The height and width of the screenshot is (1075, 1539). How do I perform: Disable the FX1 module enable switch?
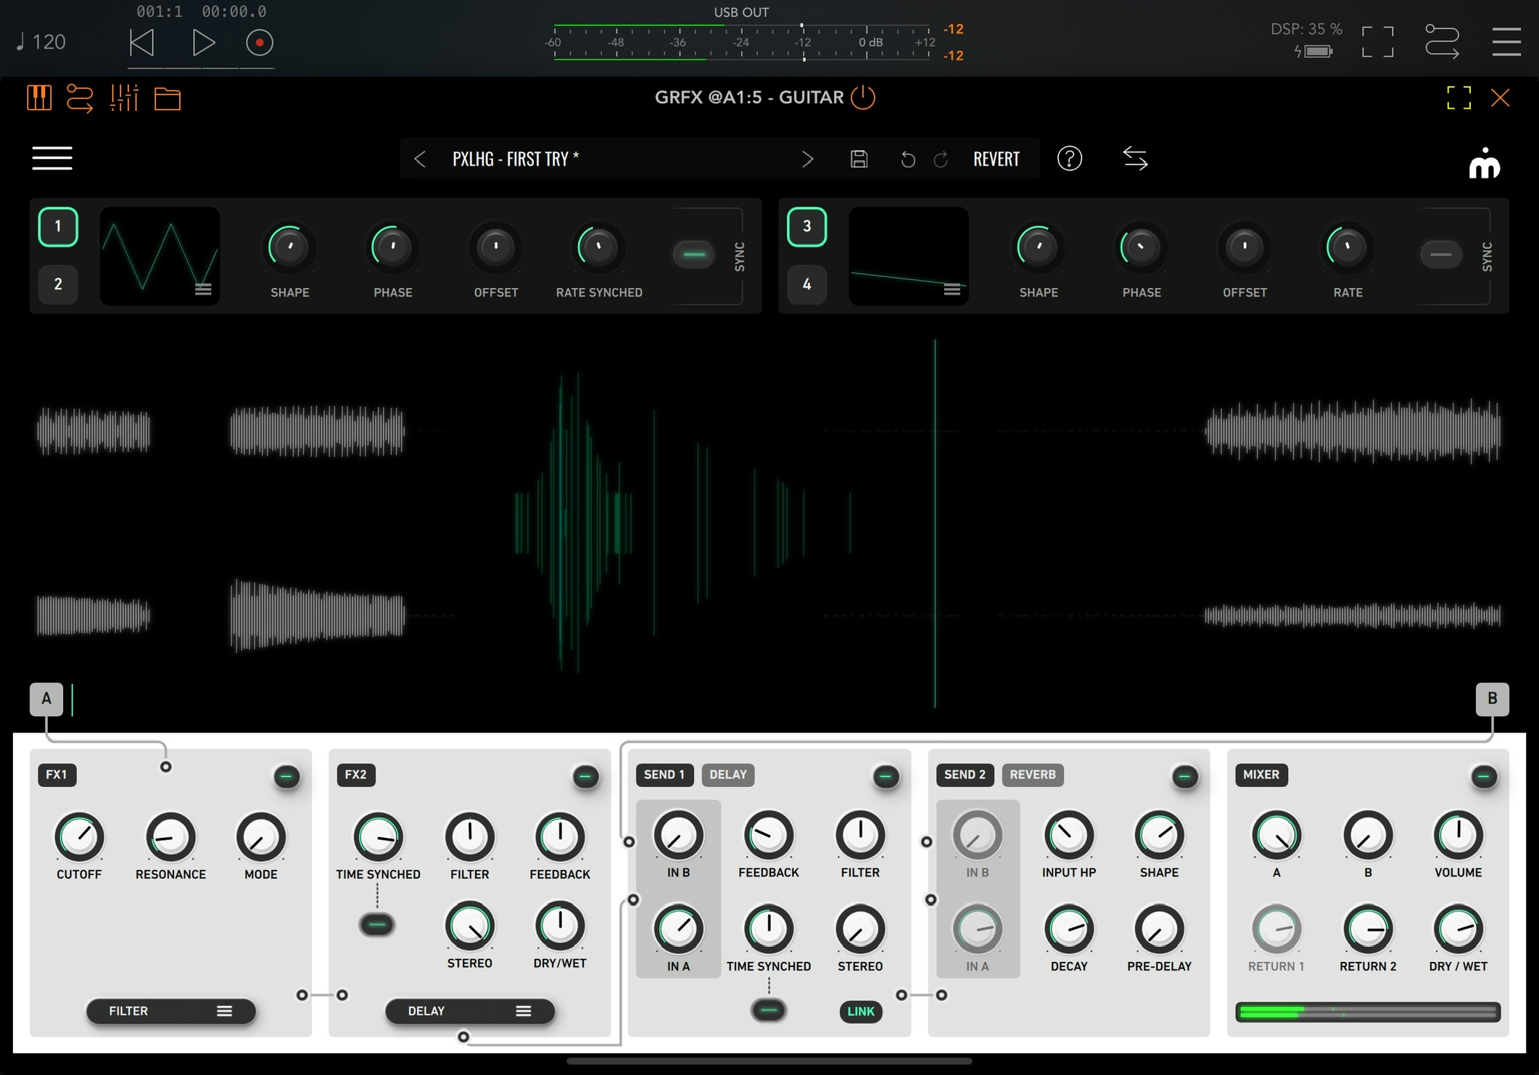point(287,777)
